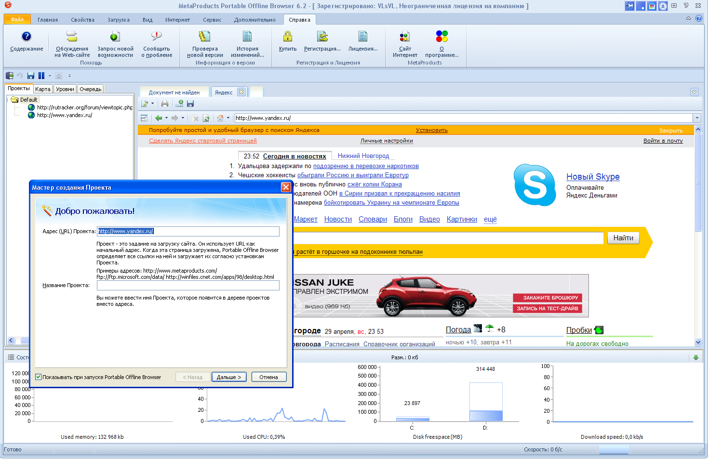Click the add page to project icon
The width and height of the screenshot is (708, 459).
[179, 104]
